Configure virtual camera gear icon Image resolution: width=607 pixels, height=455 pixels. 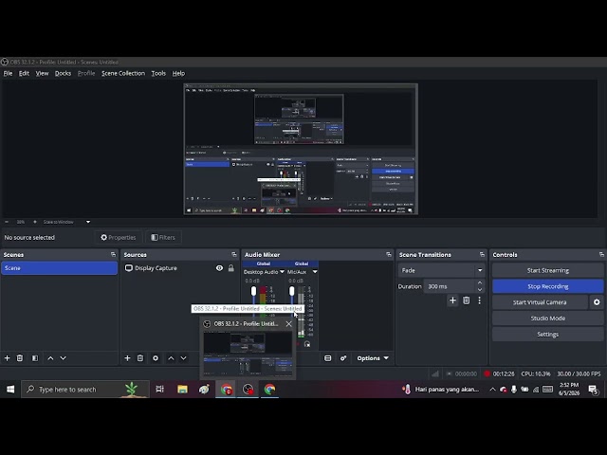pyautogui.click(x=597, y=302)
